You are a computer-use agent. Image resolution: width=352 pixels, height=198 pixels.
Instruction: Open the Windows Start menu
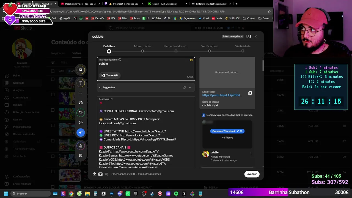point(6,194)
